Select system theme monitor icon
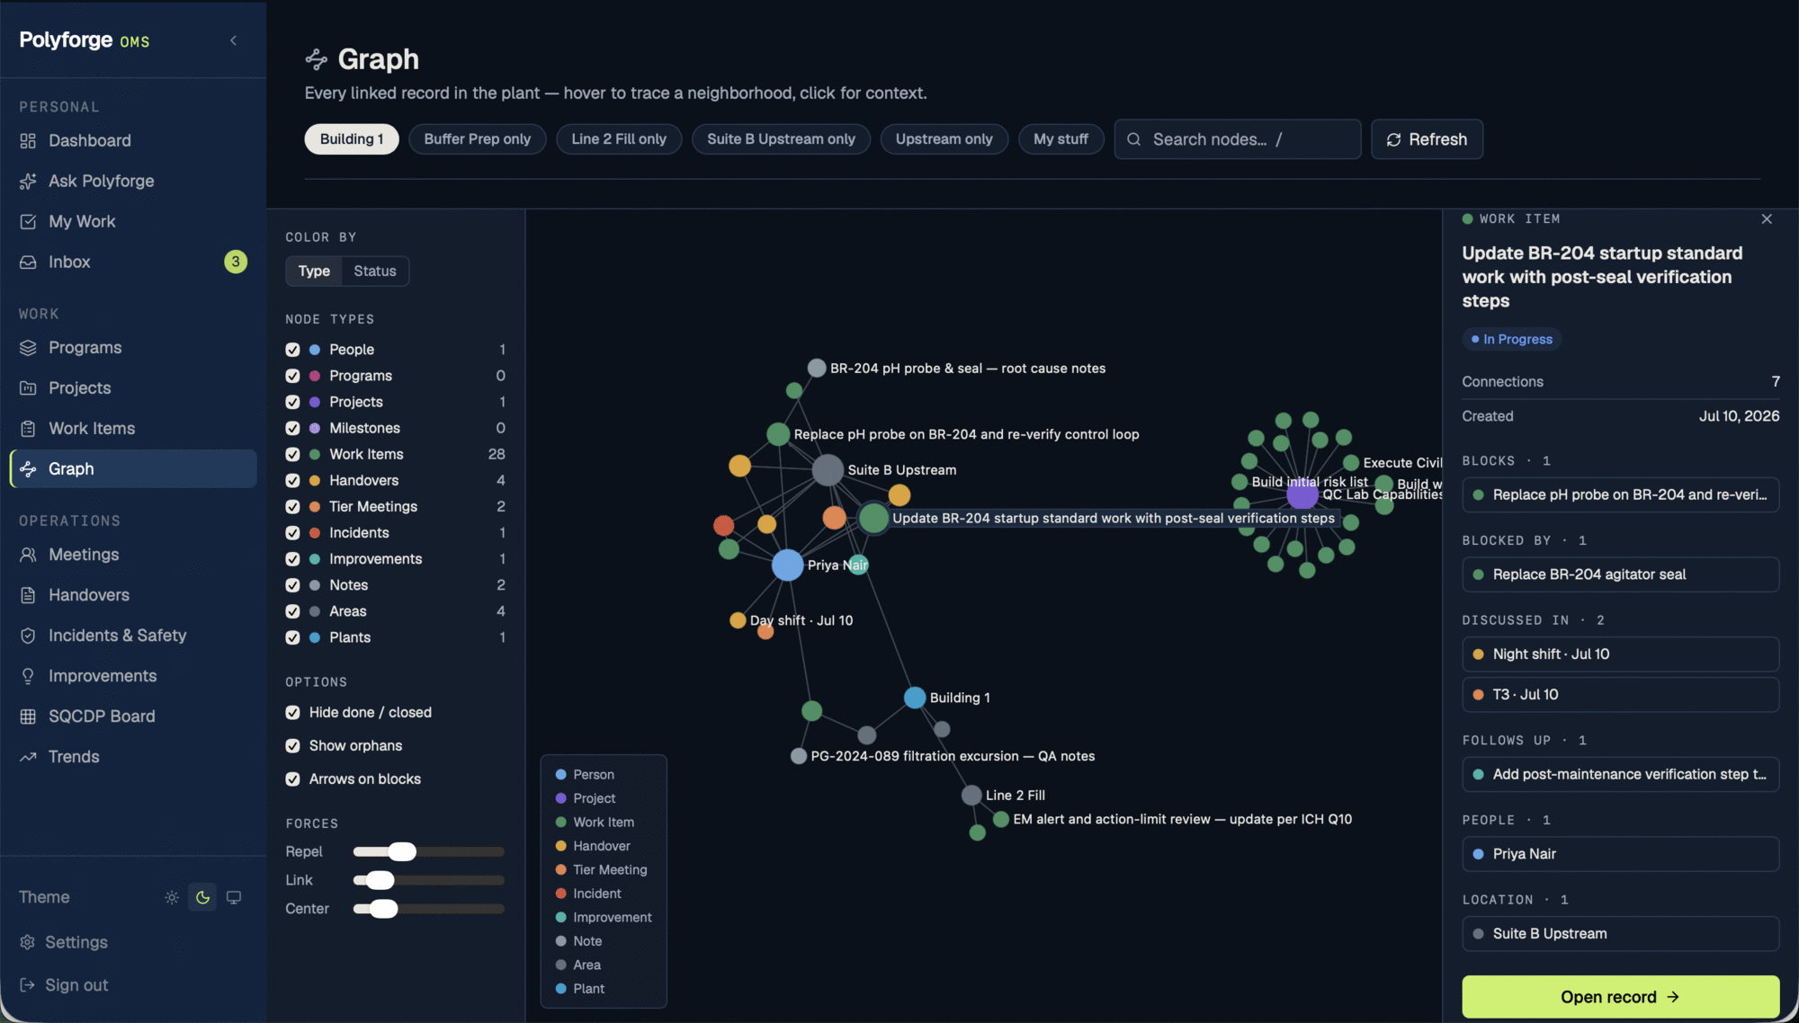 click(234, 897)
